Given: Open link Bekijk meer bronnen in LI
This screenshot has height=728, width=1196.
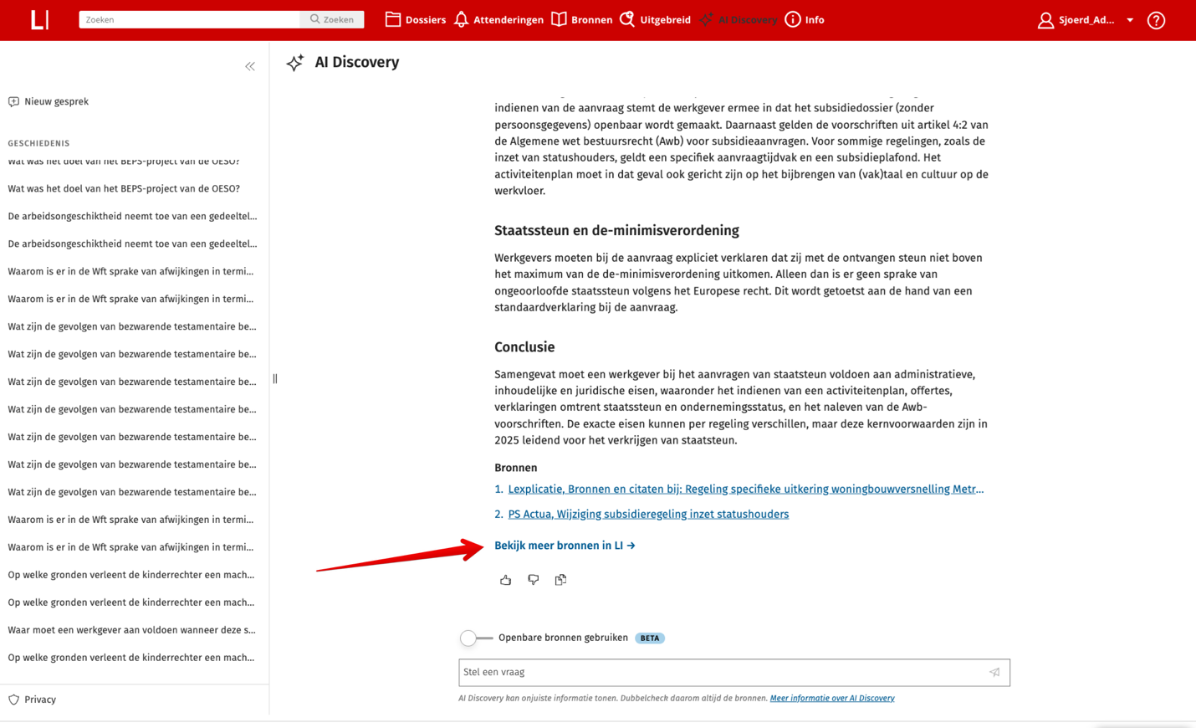Looking at the screenshot, I should (x=565, y=545).
